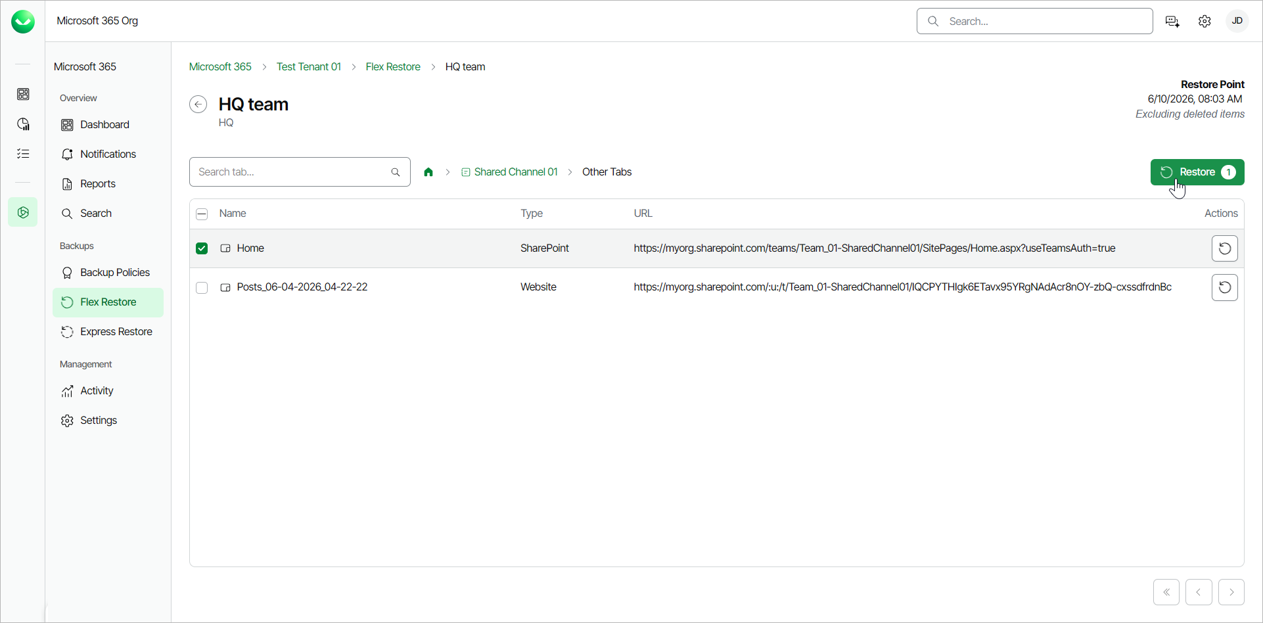Open the JD user avatar menu
The image size is (1263, 623).
1237,21
